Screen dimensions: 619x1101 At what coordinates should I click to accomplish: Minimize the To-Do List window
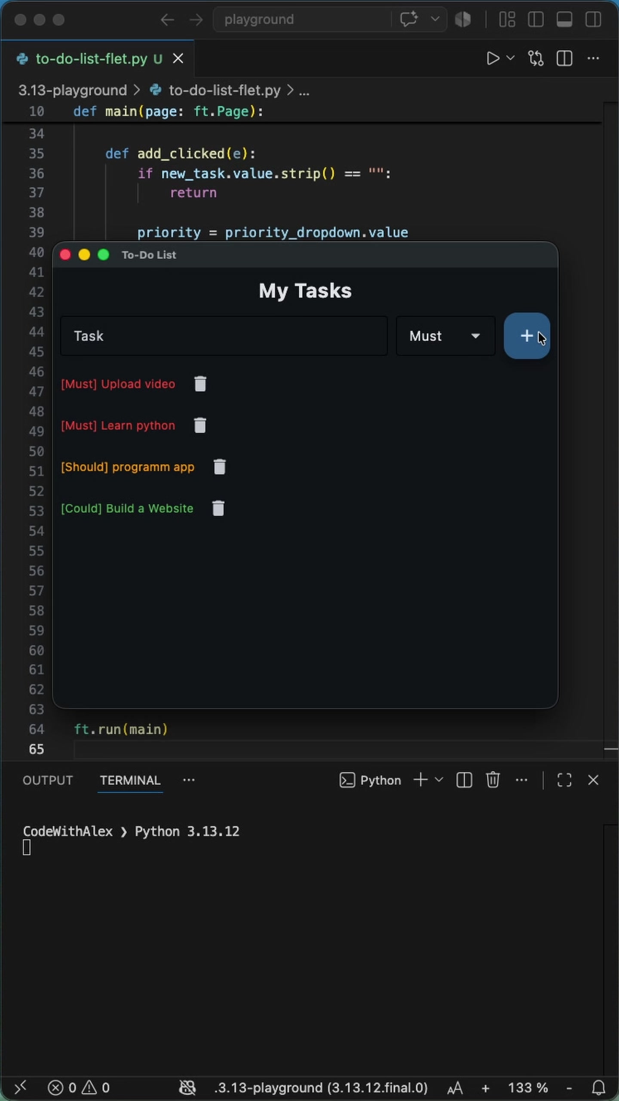[x=84, y=255]
